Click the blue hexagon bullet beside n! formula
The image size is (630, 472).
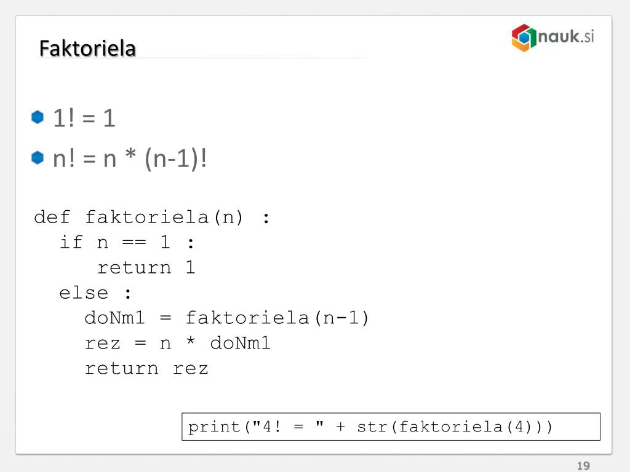[x=38, y=157]
